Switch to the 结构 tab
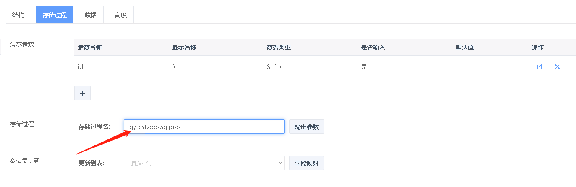 pos(18,15)
